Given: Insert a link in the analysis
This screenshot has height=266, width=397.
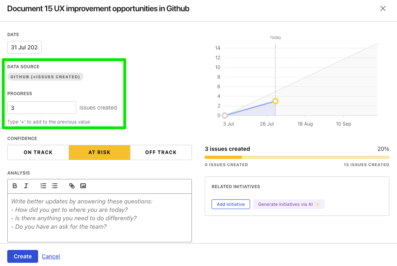Looking at the screenshot, I should (x=72, y=186).
